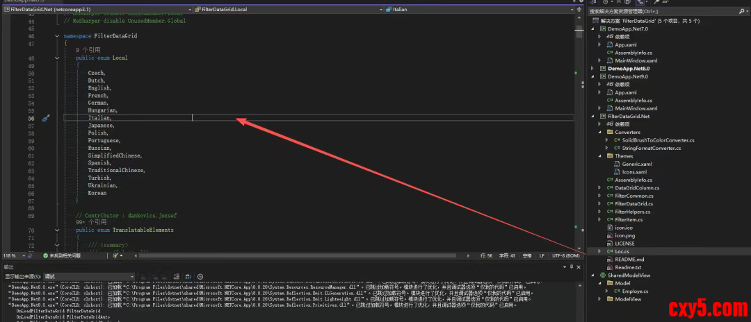Click the UTF-8 (BOM) encoding indicator
This screenshot has height=322, width=751.
coord(567,255)
